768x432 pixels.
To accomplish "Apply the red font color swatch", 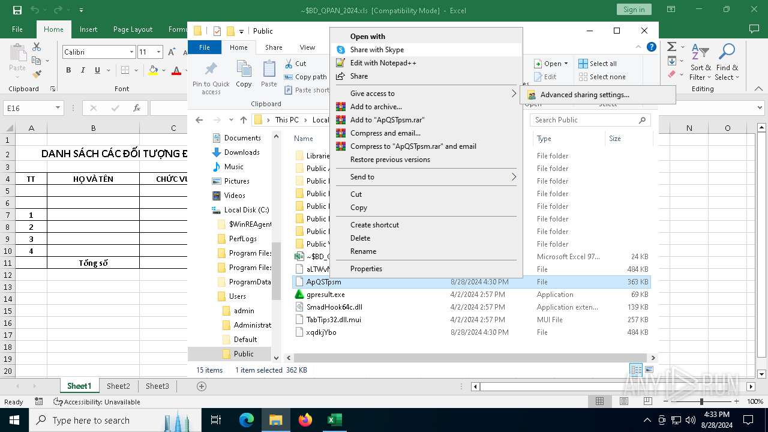I will (x=176, y=70).
